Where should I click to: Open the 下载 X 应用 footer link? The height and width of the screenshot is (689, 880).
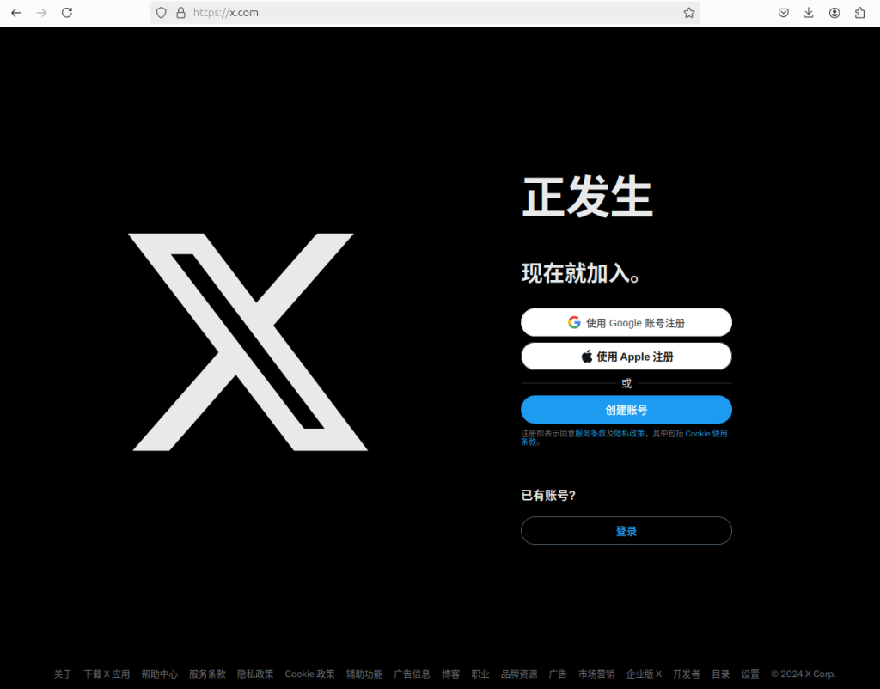[x=107, y=674]
